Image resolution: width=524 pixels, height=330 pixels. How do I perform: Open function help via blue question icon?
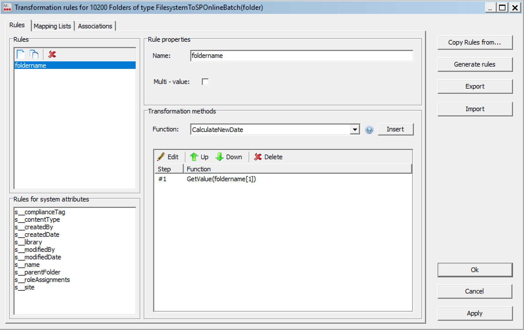point(369,130)
